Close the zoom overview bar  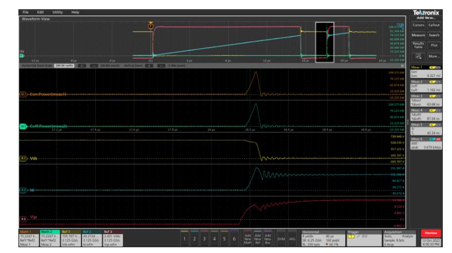(x=403, y=65)
